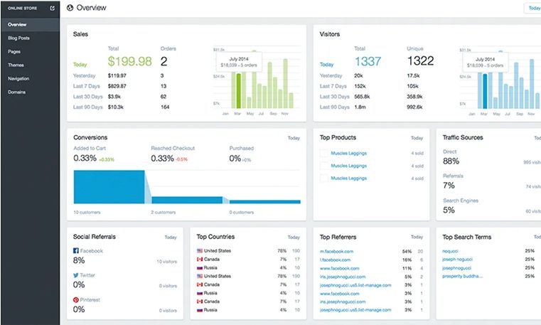Image resolution: width=541 pixels, height=325 pixels.
Task: Click Visitors Last 30 Days total 565.8k
Action: pos(362,97)
